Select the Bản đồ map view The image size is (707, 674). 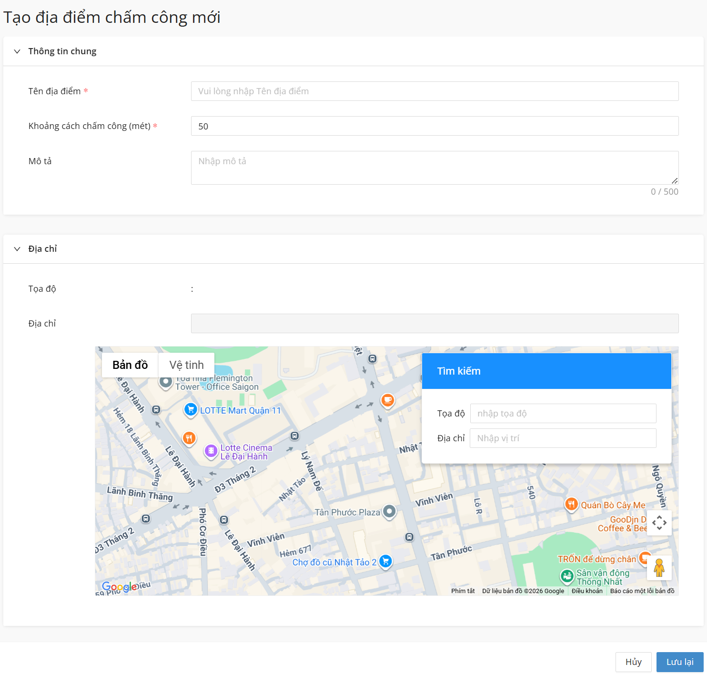click(x=130, y=365)
